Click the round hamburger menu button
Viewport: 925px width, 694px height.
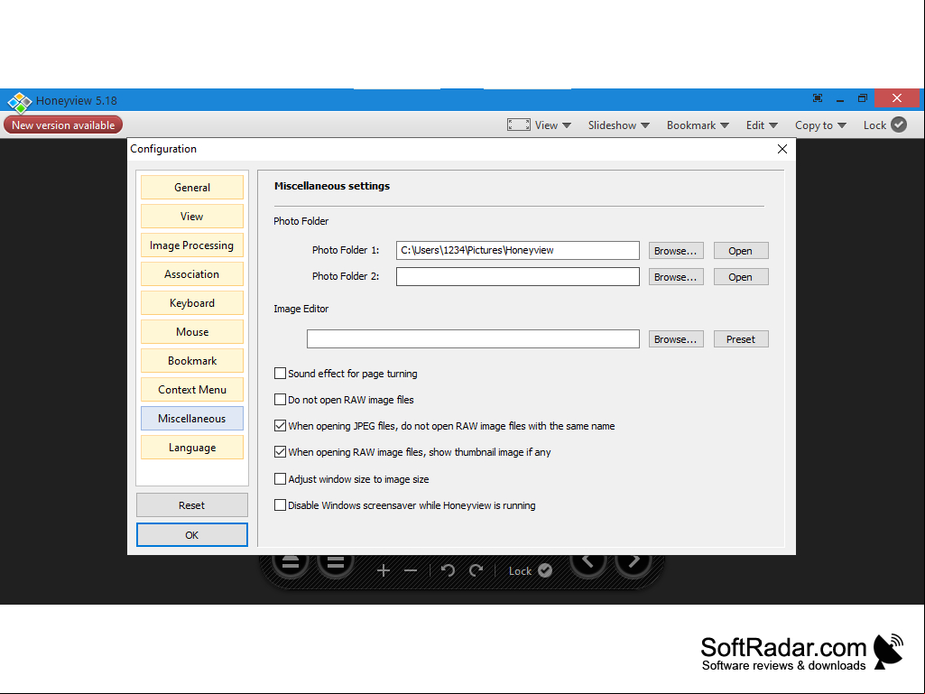click(x=336, y=563)
